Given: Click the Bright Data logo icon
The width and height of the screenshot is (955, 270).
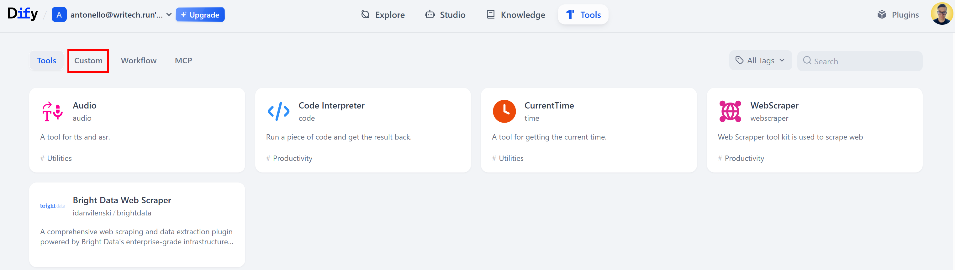Looking at the screenshot, I should [x=52, y=206].
